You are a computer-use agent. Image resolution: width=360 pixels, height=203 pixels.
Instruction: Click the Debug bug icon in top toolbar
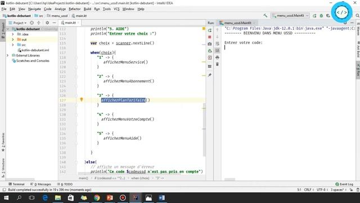click(321, 16)
